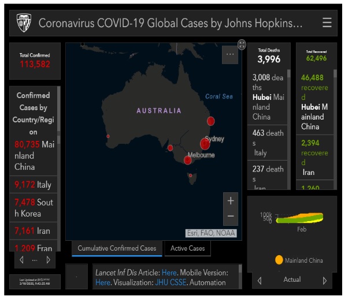This screenshot has width=352, height=302.
Task: Click the Johns Hopkins shield logo
Action: pyautogui.click(x=24, y=23)
